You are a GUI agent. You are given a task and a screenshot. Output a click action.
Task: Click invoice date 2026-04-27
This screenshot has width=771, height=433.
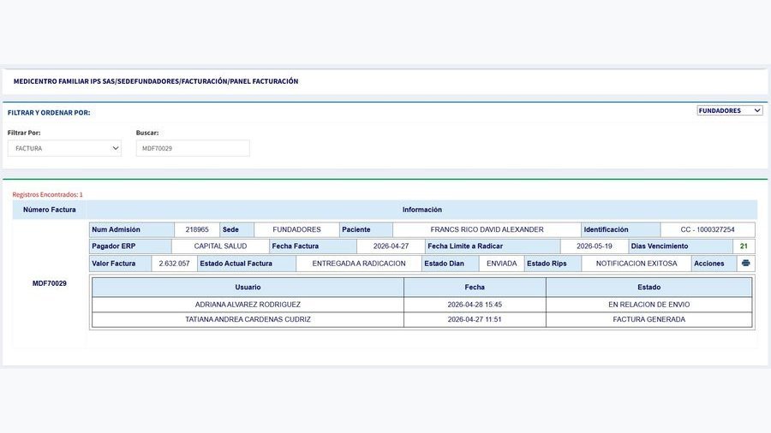pos(391,246)
